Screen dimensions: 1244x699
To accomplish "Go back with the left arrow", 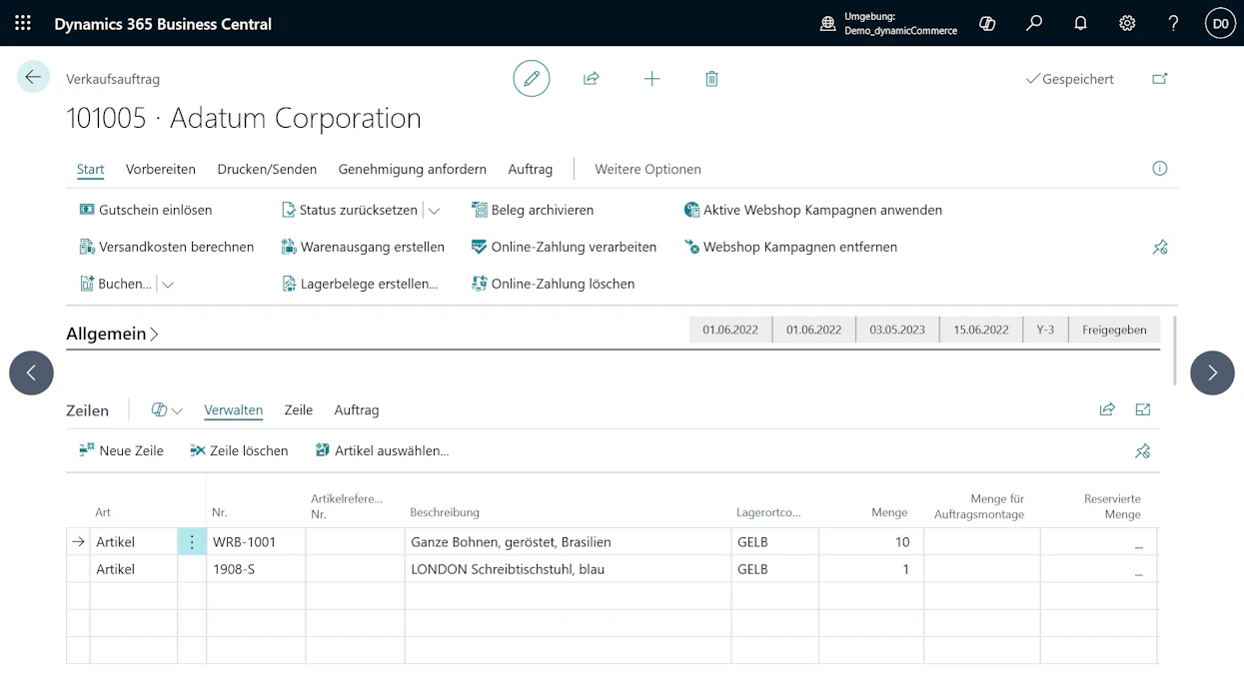I will pos(33,77).
